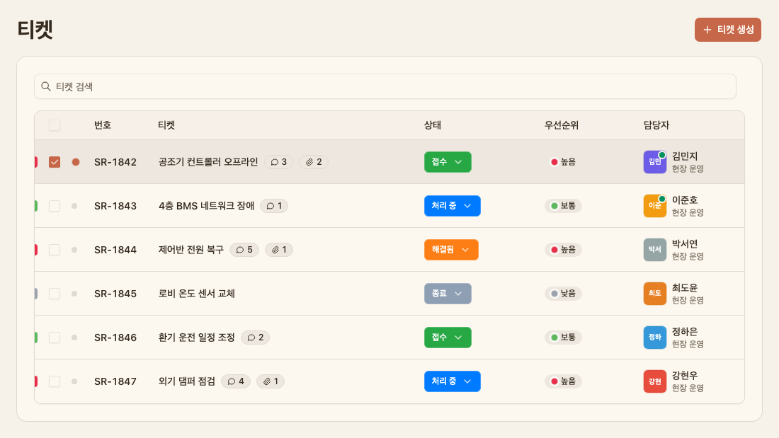Image resolution: width=779 pixels, height=438 pixels.
Task: Expand the 접수 status dropdown for SR-1846
Action: 448,338
